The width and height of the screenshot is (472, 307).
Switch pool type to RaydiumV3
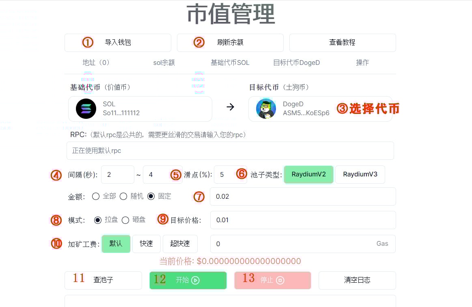click(360, 174)
